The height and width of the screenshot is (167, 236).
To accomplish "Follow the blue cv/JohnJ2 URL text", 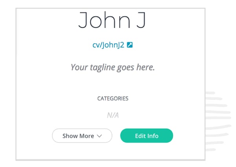I will [109, 45].
